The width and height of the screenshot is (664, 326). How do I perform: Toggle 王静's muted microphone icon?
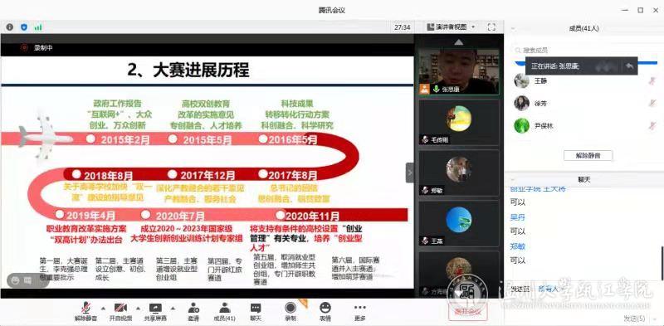click(652, 80)
